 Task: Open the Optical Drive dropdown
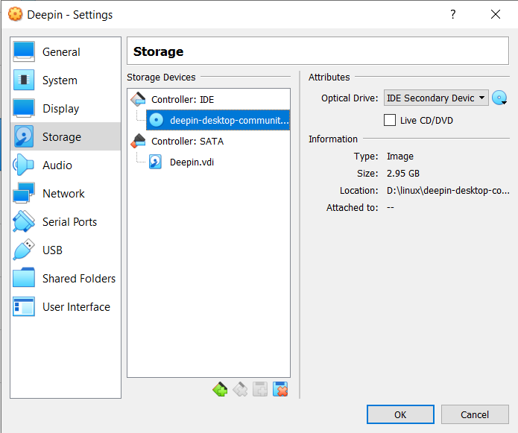pos(436,98)
